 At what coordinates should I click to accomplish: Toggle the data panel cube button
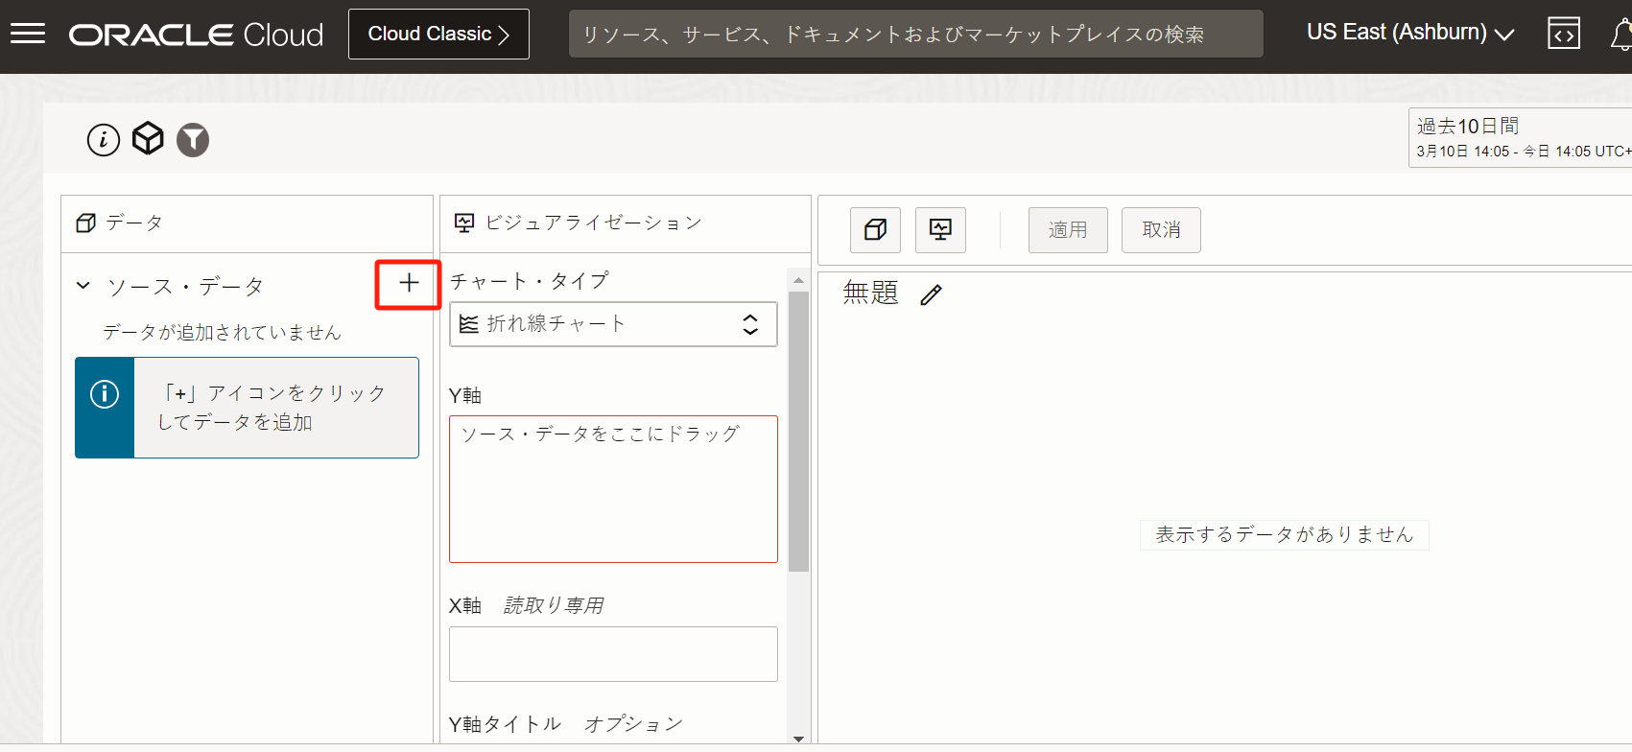click(875, 230)
